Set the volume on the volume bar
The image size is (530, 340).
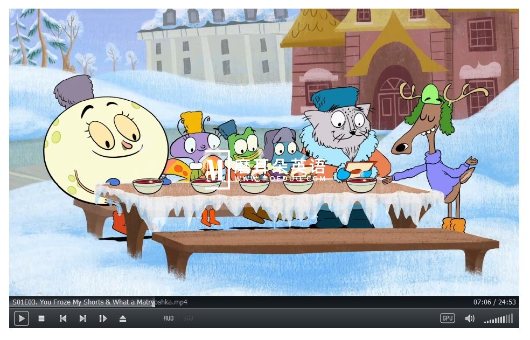[499, 318]
